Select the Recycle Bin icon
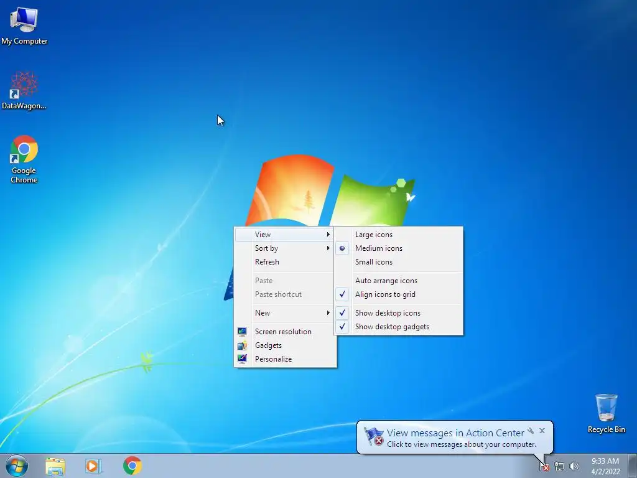This screenshot has width=637, height=478. click(606, 413)
